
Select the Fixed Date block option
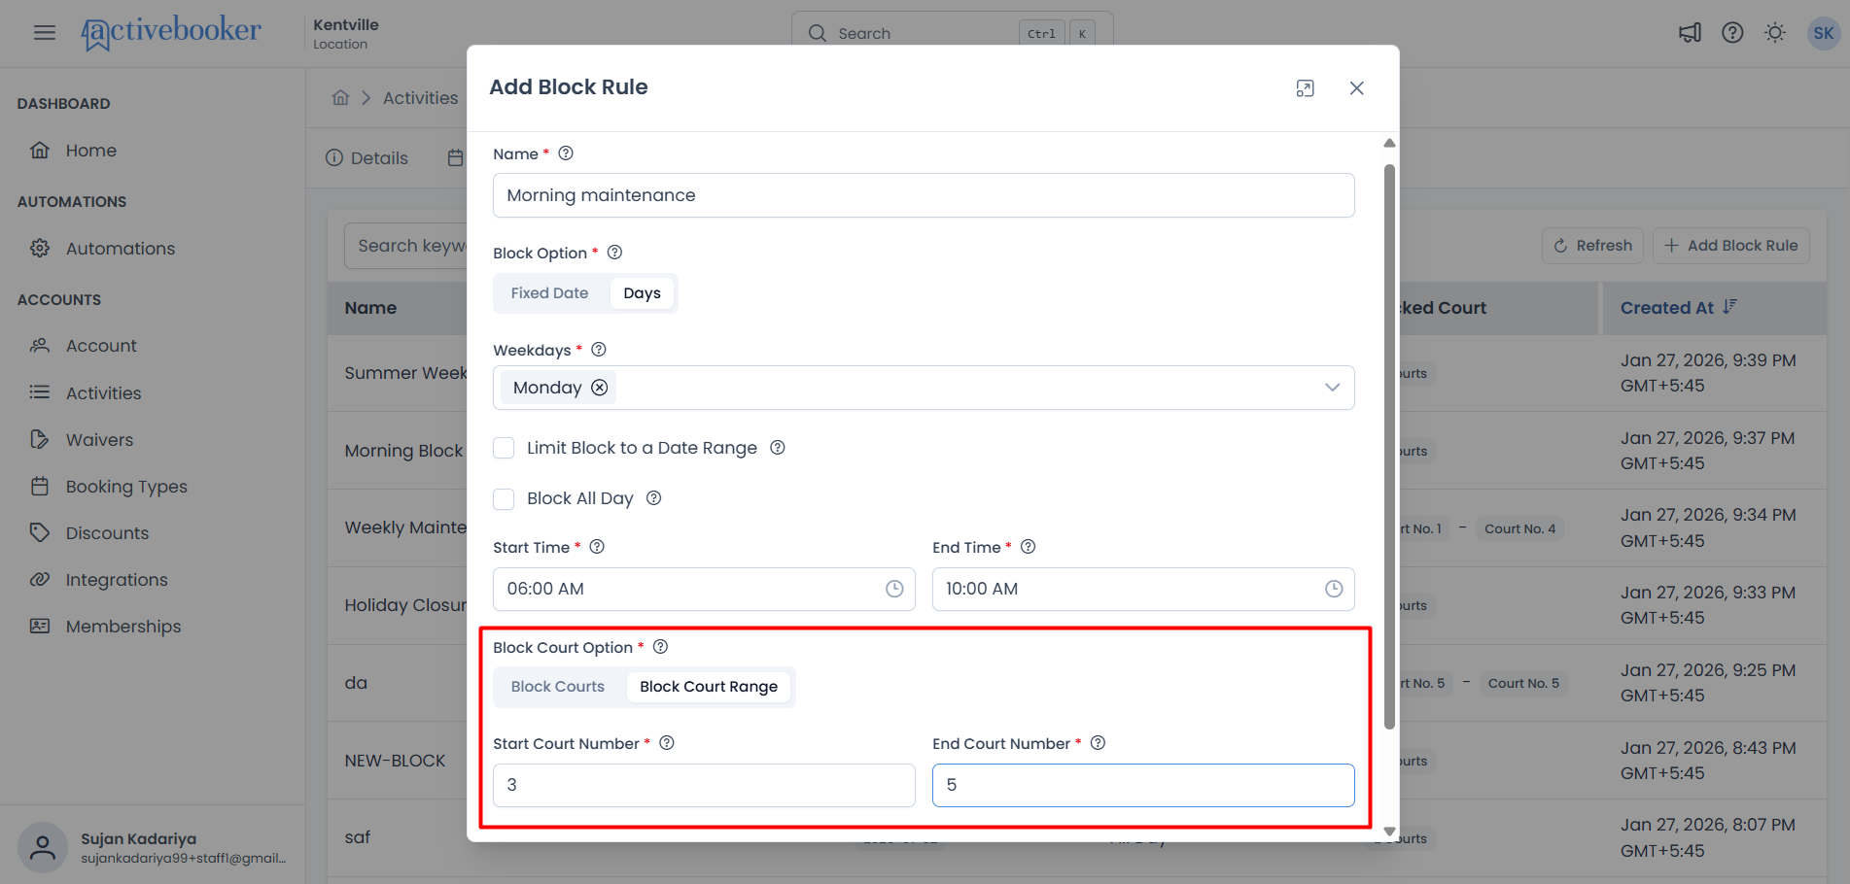coord(549,293)
